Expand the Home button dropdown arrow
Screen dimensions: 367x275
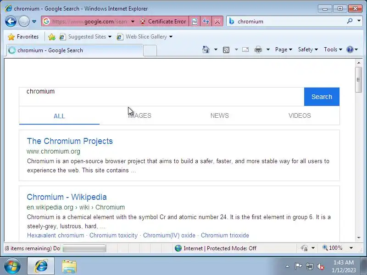tap(216, 49)
